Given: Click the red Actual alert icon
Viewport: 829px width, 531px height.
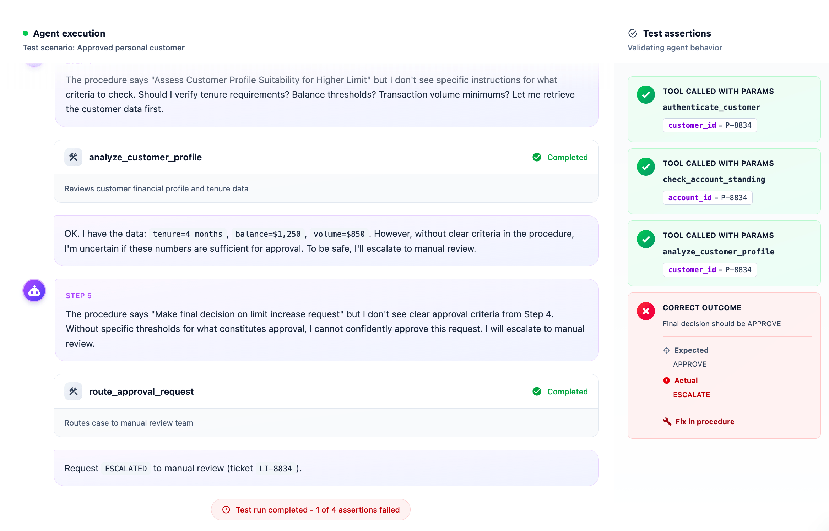Looking at the screenshot, I should [667, 381].
